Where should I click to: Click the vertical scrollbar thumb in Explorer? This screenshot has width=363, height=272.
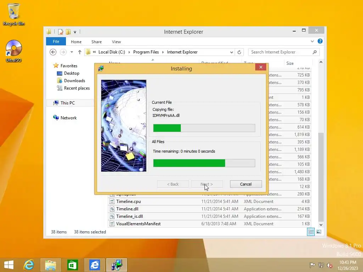[321, 177]
